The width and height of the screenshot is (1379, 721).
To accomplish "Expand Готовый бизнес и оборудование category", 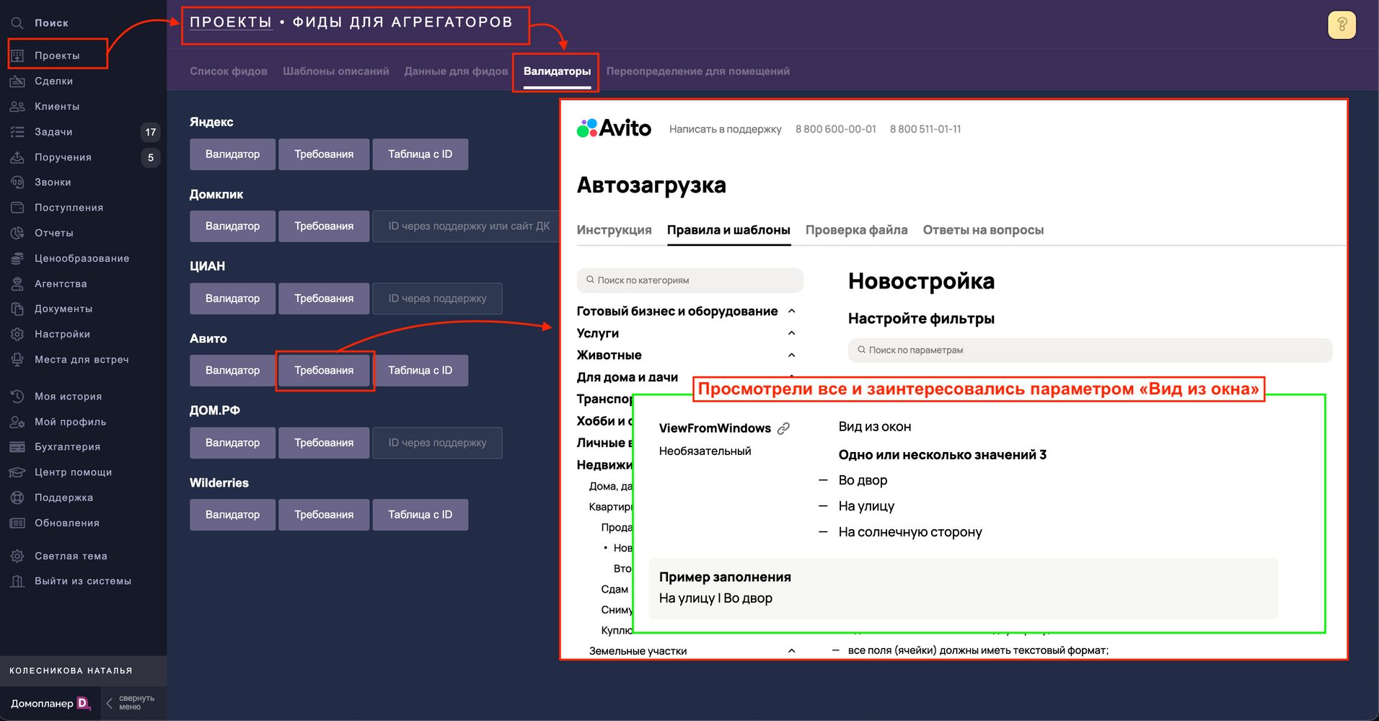I will pos(791,311).
